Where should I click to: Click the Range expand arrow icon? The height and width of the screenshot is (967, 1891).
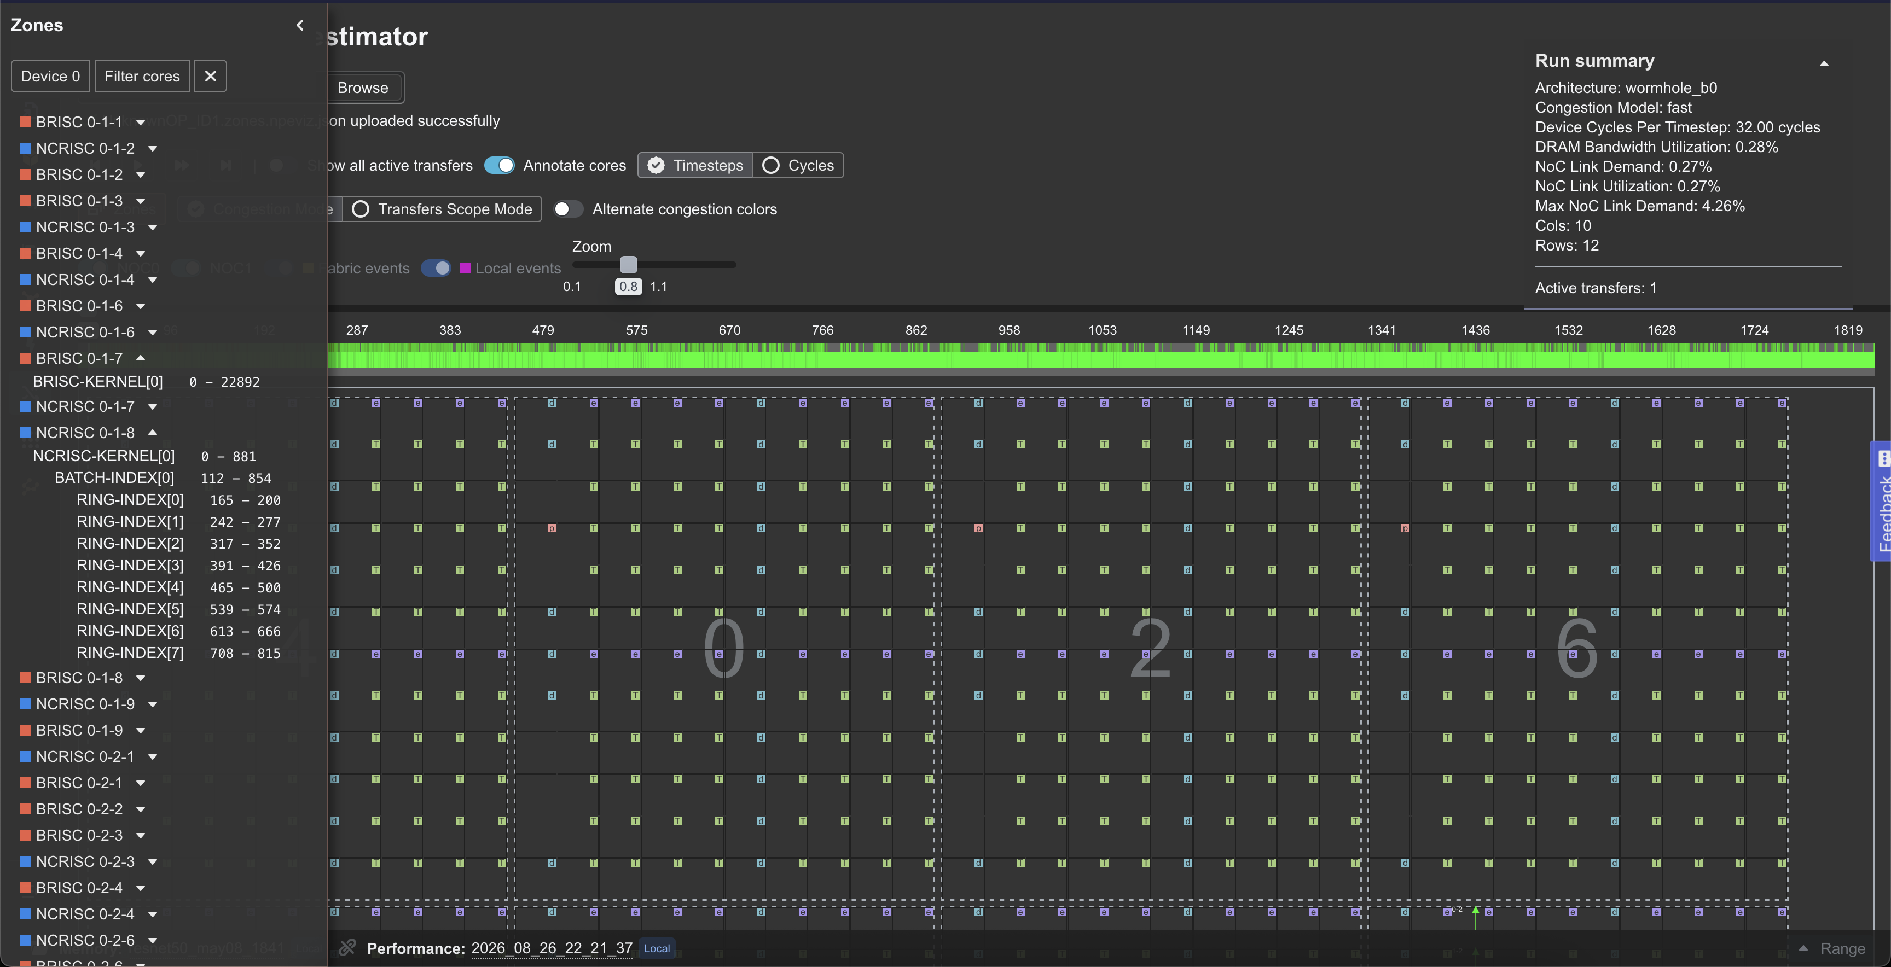tap(1803, 948)
